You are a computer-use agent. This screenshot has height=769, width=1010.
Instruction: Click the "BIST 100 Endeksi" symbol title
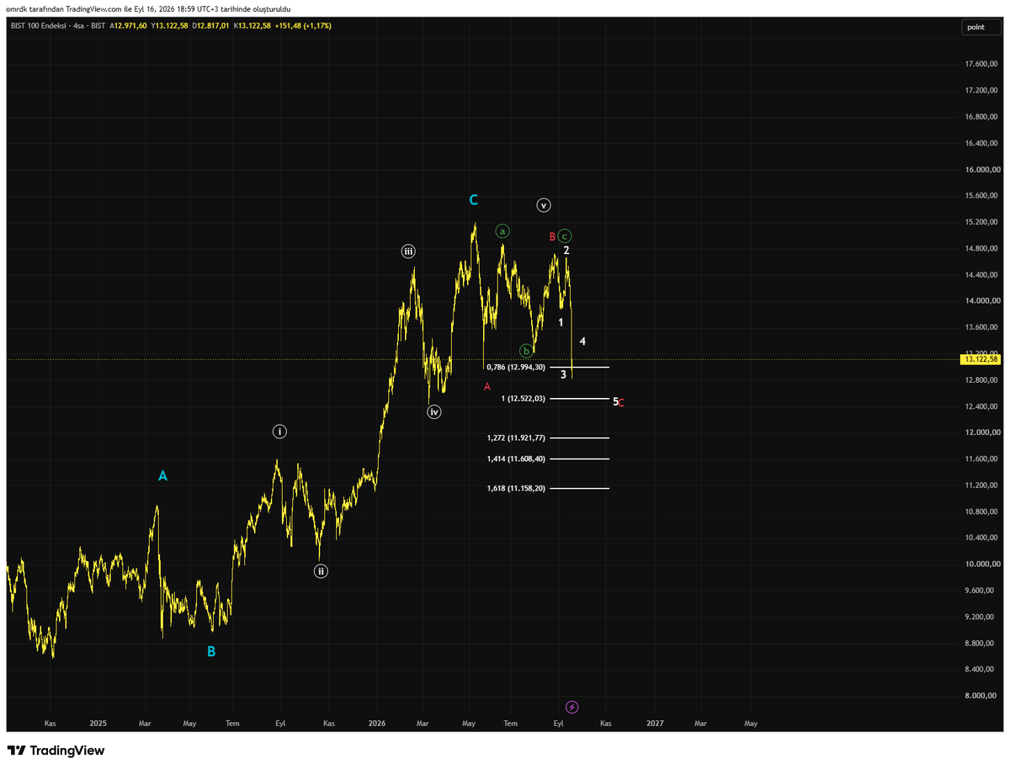coord(37,26)
